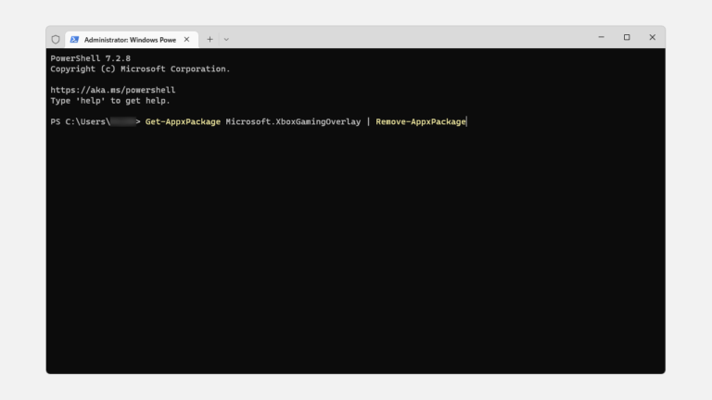Close the Administrator: Windows PowerShell tab
Image resolution: width=712 pixels, height=400 pixels.
pos(186,39)
